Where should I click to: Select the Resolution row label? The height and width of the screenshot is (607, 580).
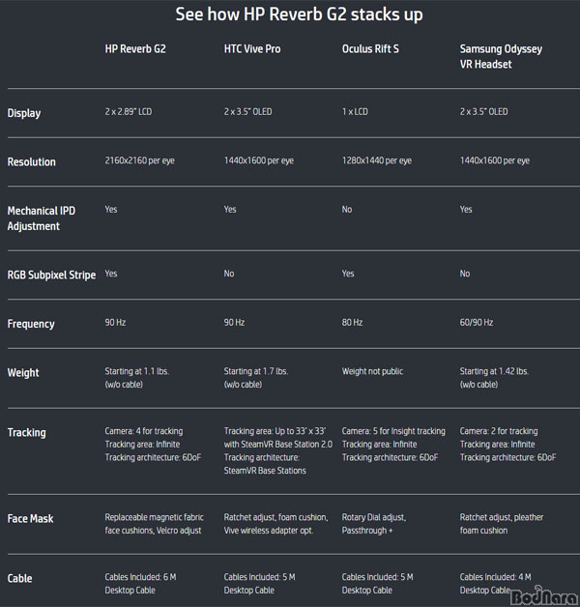(x=31, y=161)
